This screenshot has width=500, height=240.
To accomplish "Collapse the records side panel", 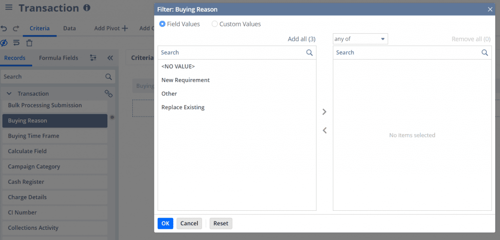I will point(110,58).
